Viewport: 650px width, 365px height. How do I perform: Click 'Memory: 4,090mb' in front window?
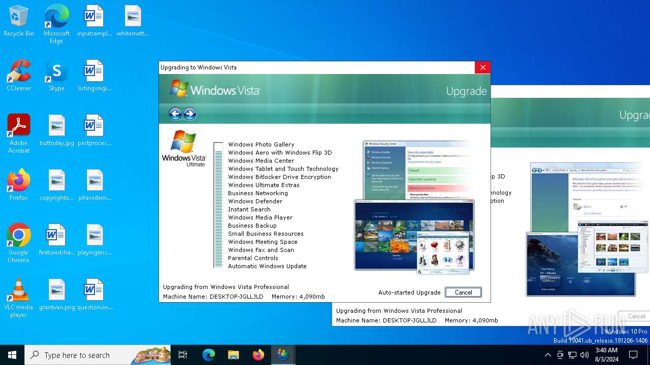[x=298, y=297]
